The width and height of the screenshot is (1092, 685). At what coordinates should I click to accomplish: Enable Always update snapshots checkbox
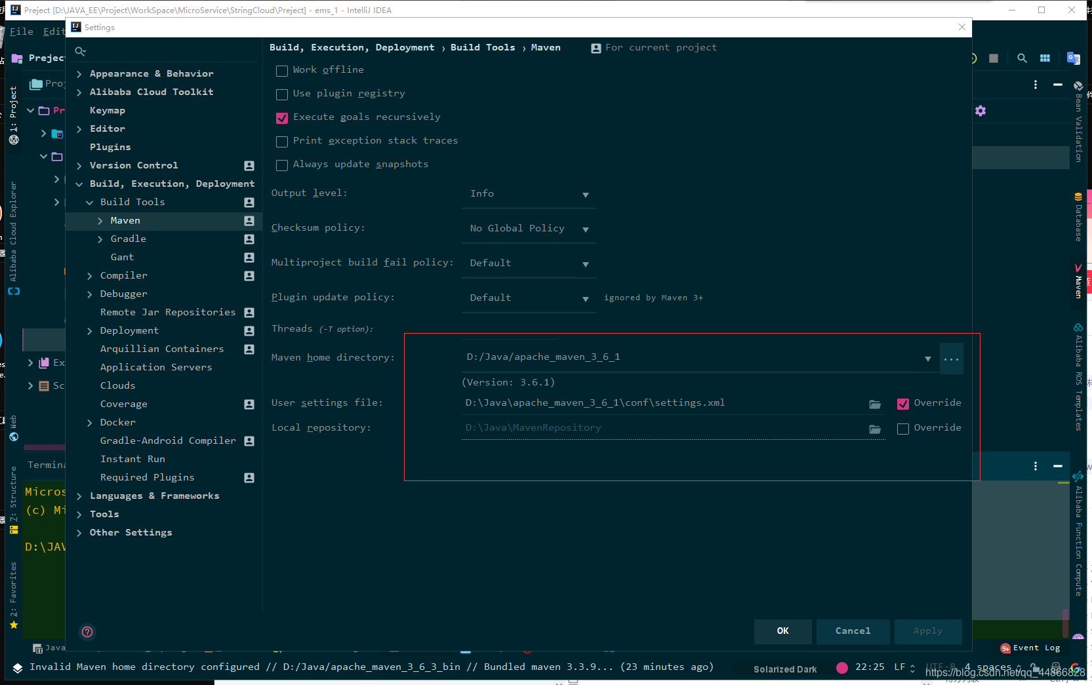click(x=282, y=165)
